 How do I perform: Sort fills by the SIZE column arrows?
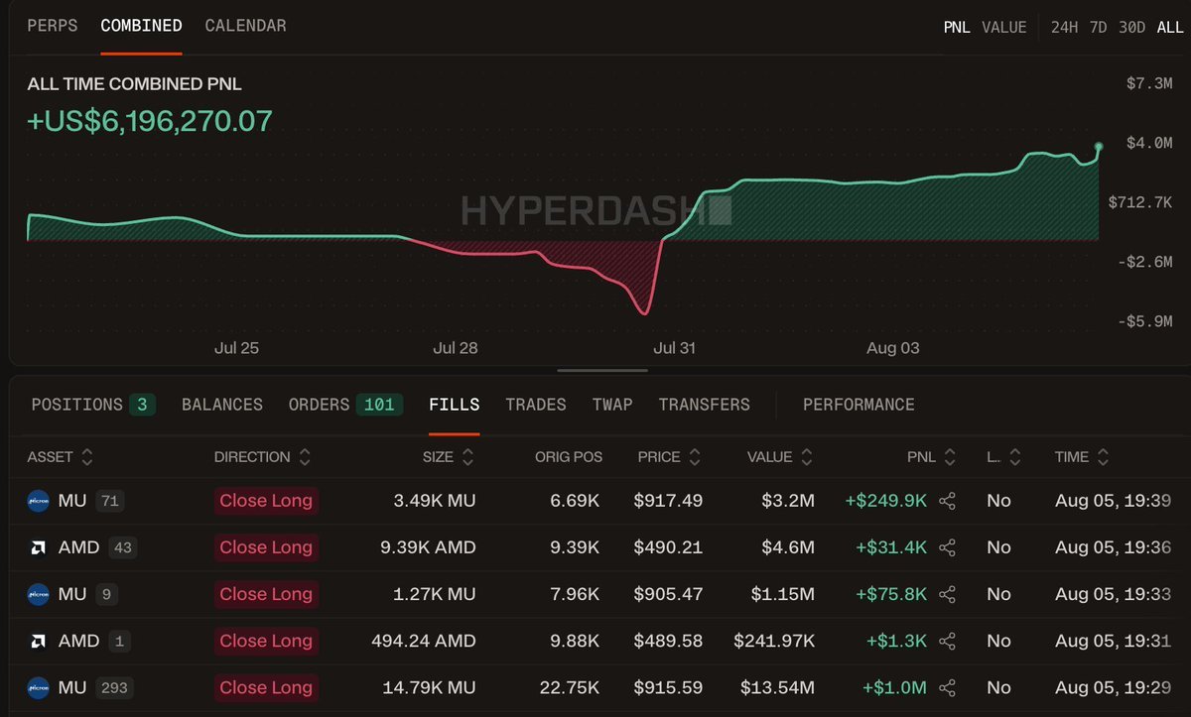coord(467,457)
